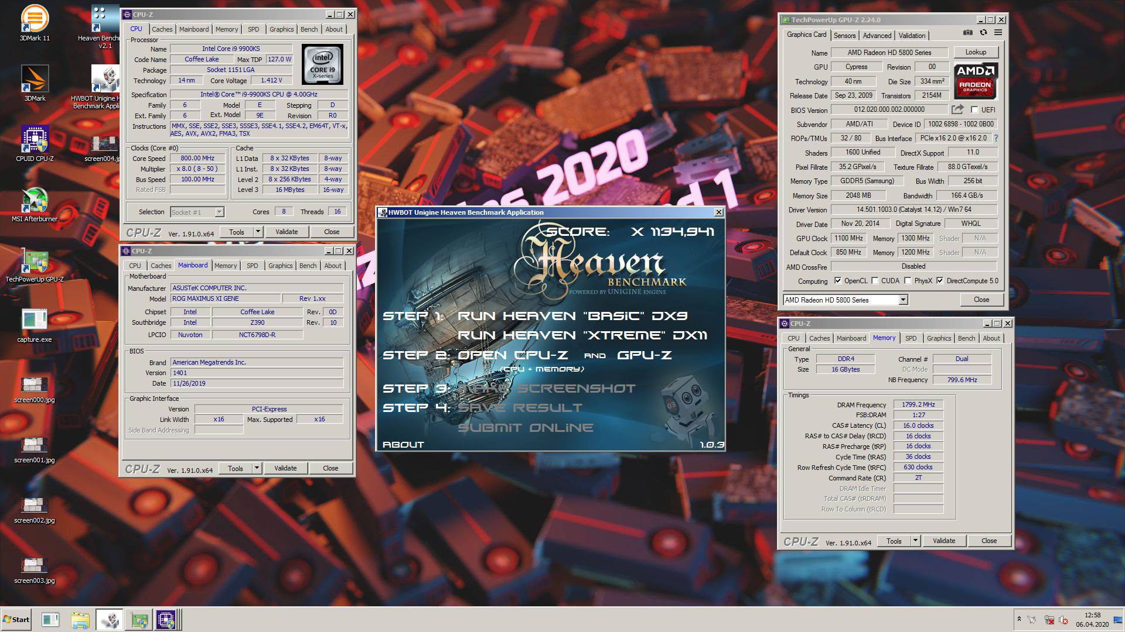
Task: Expand Tools arrow in CPU-Z CPU window
Action: coord(258,232)
